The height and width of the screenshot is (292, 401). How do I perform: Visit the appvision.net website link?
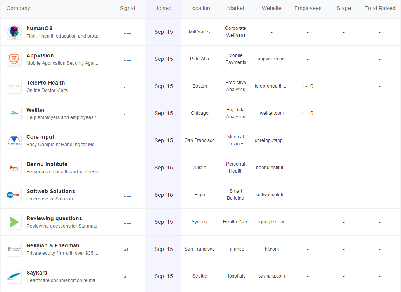click(271, 59)
